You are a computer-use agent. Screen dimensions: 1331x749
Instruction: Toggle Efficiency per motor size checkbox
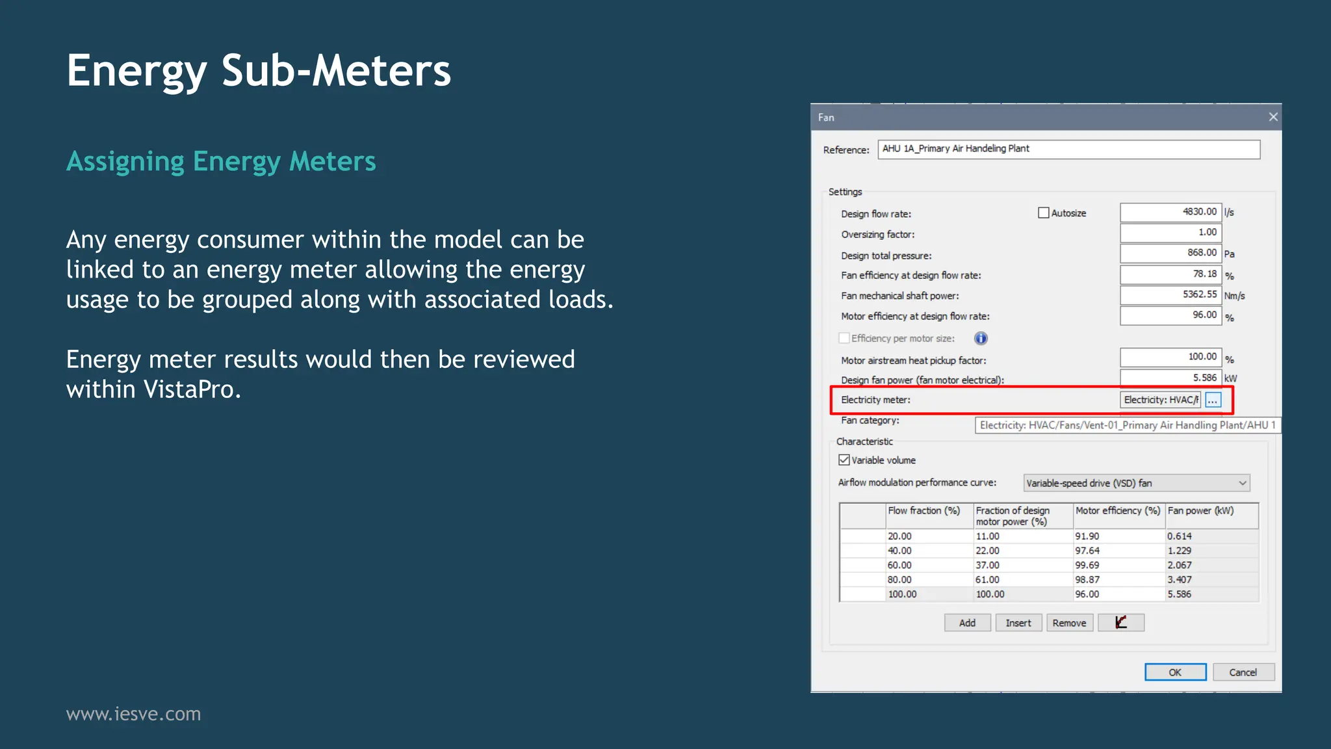coord(844,338)
